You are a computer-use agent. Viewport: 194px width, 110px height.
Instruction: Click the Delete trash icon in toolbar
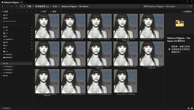point(36,11)
